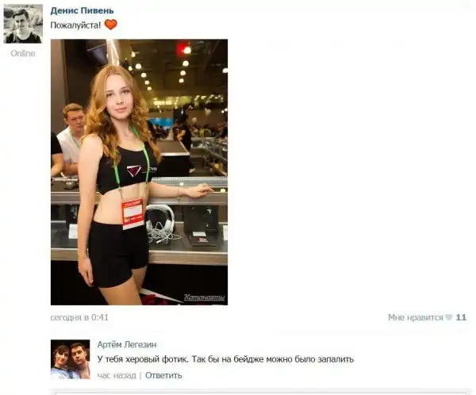Screen dimensions: 476x395
Task: Click the Котонавты watermark on the photo
Action: coord(205,297)
